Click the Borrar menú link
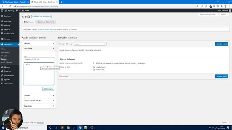232x130 pixels. coord(64,76)
